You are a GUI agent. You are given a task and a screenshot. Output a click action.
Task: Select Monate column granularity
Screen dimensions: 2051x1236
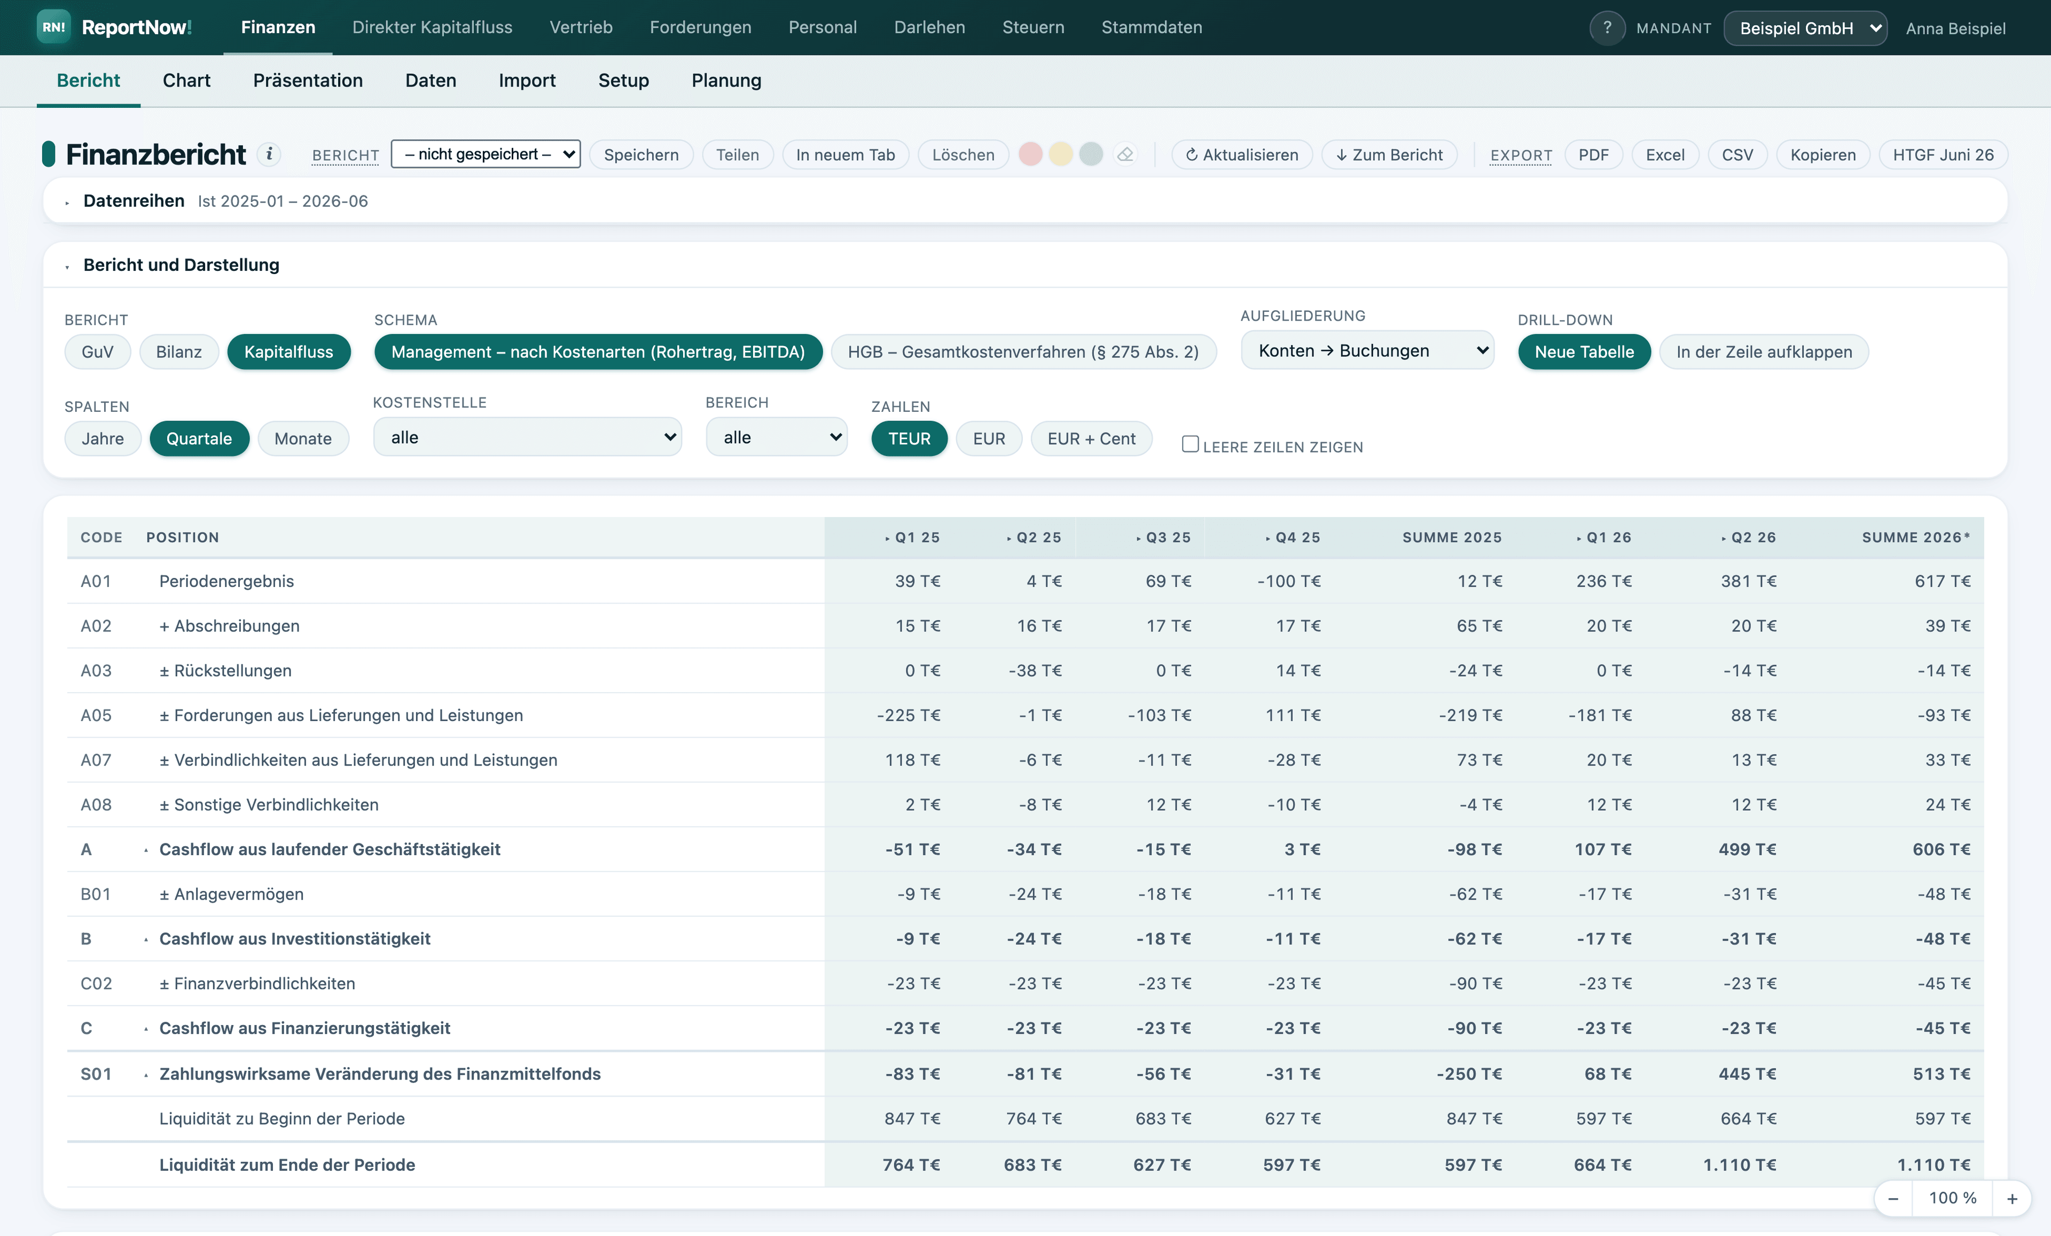click(x=303, y=439)
